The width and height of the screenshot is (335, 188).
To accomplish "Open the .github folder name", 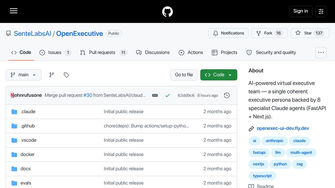I will click(28, 126).
